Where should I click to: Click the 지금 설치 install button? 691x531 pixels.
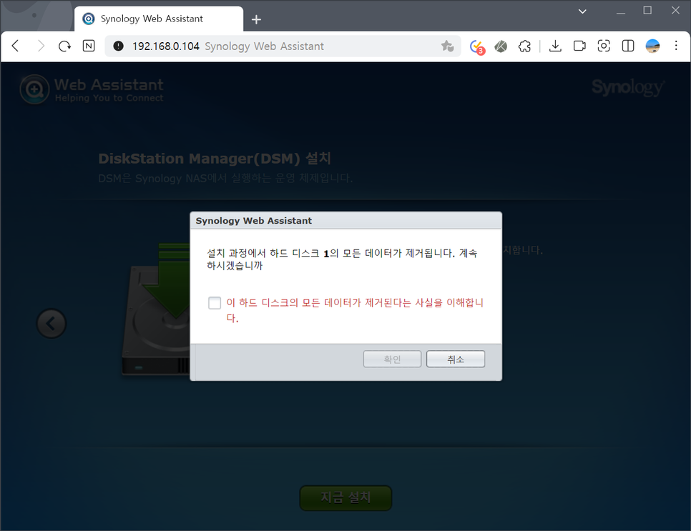point(345,498)
